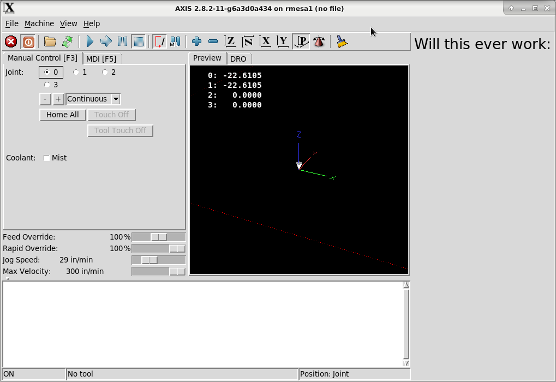Viewport: 556px width, 382px height.
Task: Click scrollbar down arrow in G-code pane
Action: (406, 363)
